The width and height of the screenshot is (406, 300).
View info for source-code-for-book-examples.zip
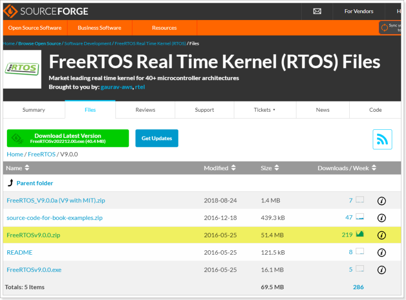(x=382, y=218)
